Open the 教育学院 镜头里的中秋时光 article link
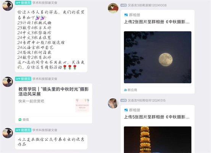Screen dimensions: 211x153 [x=53, y=103]
